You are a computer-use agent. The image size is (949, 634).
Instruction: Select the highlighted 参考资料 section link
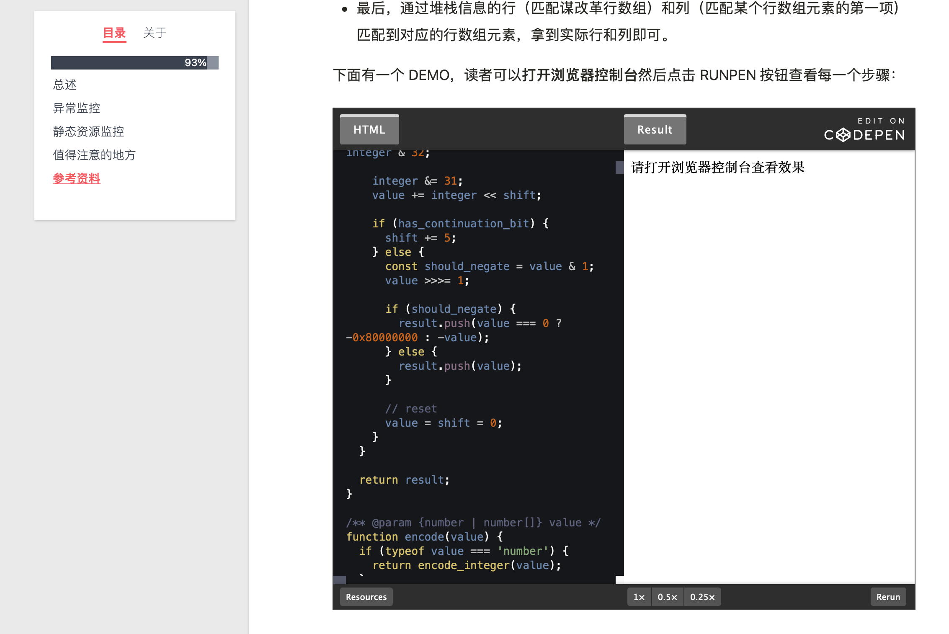pyautogui.click(x=76, y=179)
